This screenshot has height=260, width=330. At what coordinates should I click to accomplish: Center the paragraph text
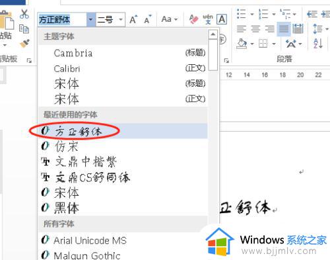[255, 29]
